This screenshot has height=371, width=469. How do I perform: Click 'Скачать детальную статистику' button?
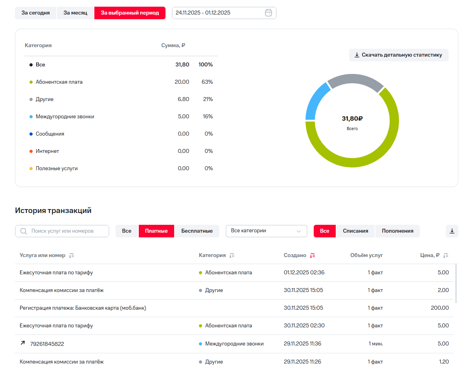pyautogui.click(x=398, y=55)
